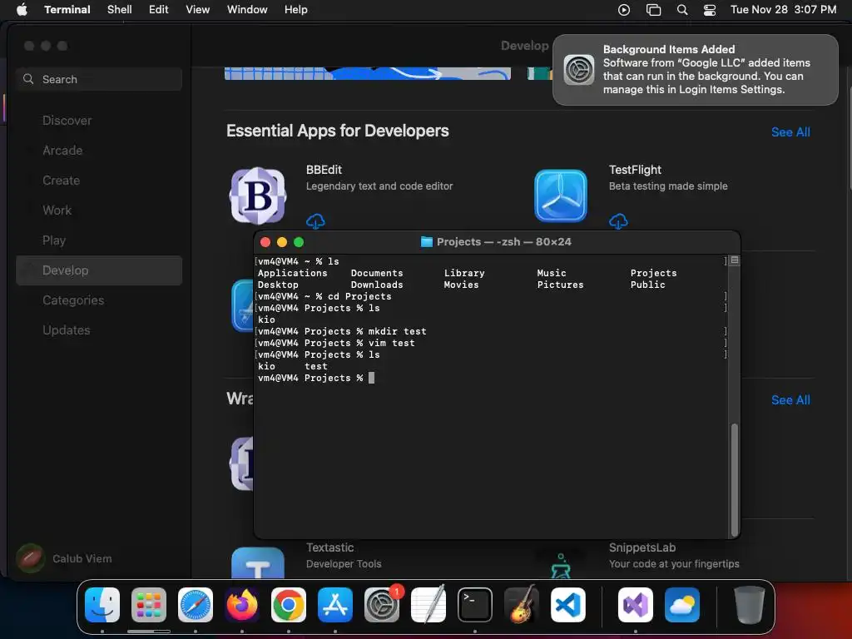Click the TestFlight app title

click(635, 170)
